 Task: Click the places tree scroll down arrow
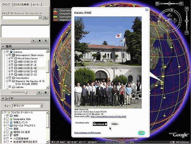(47, 87)
